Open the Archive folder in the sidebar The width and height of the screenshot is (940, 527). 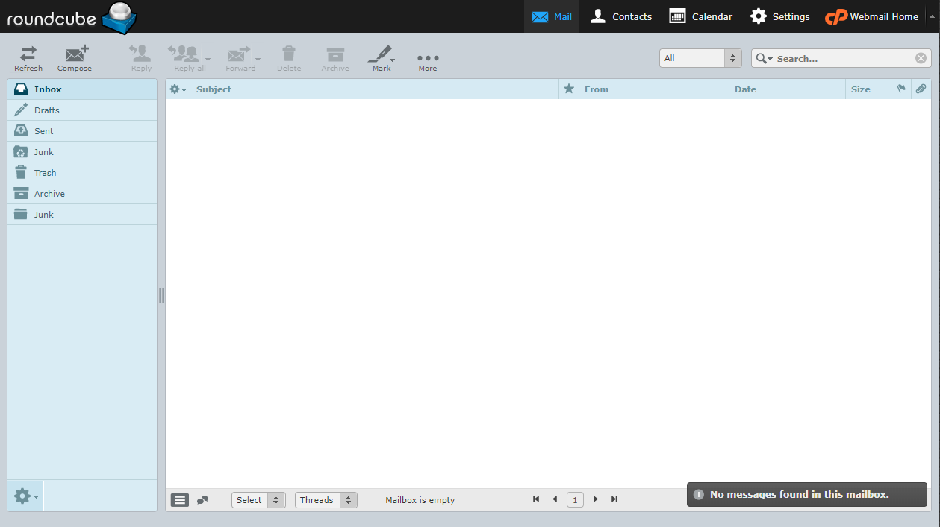pyautogui.click(x=49, y=193)
